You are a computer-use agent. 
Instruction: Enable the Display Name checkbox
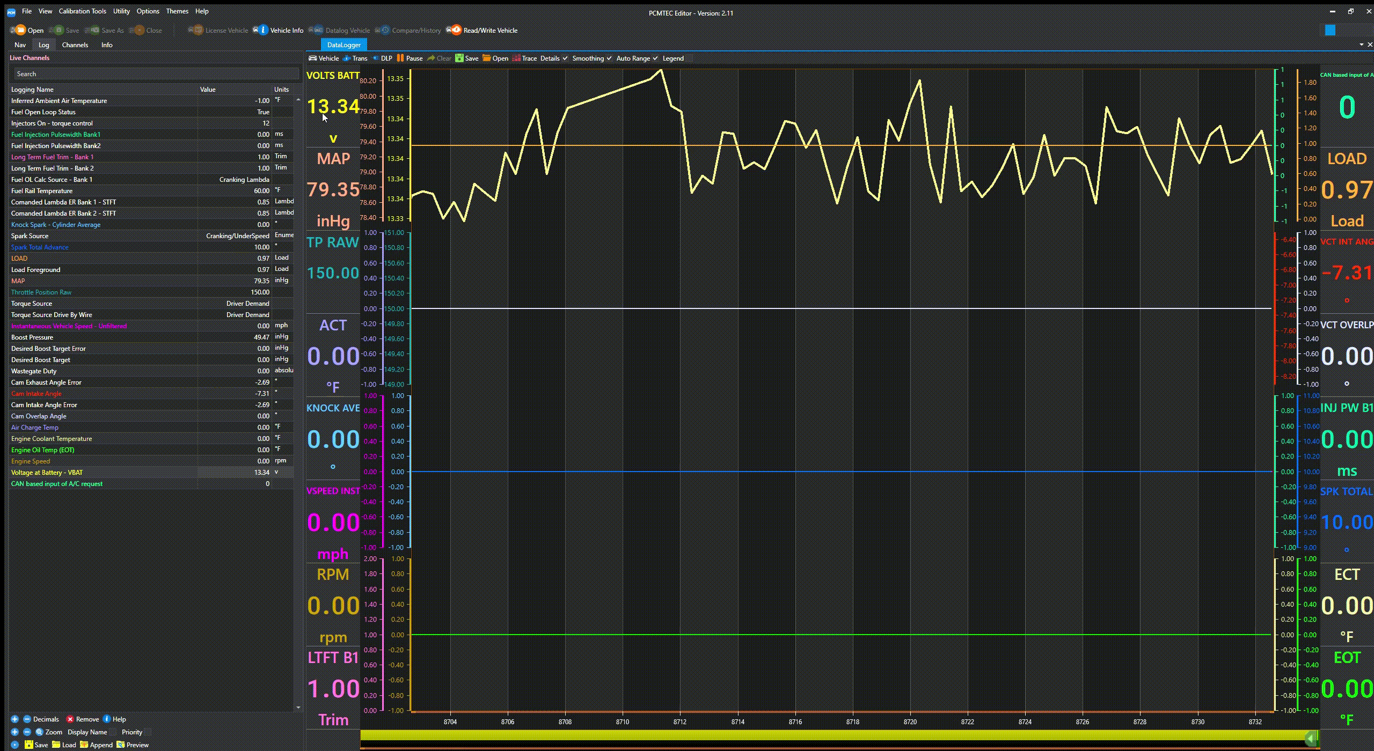point(113,732)
